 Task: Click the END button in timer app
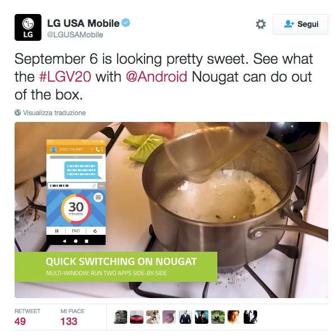point(76,231)
